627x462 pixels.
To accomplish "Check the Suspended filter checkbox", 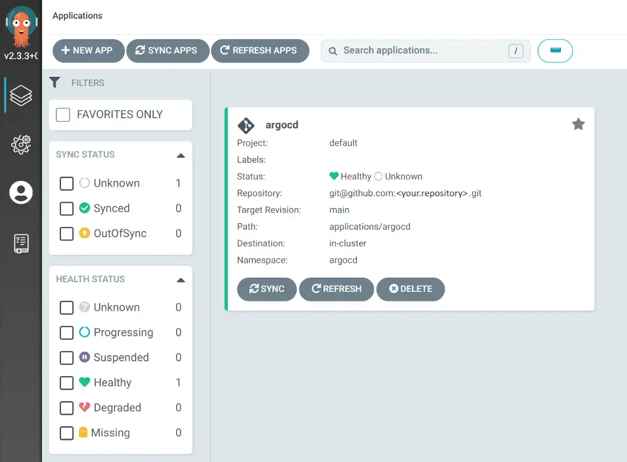I will click(66, 358).
